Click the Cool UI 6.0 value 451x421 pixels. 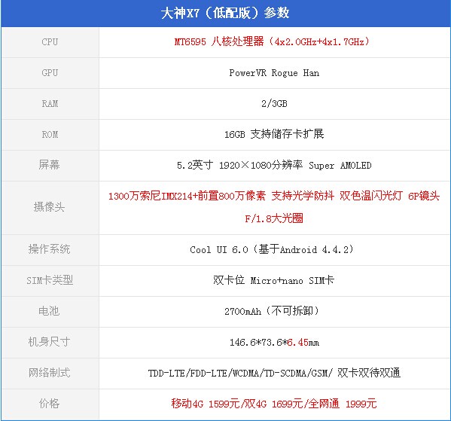click(x=272, y=249)
